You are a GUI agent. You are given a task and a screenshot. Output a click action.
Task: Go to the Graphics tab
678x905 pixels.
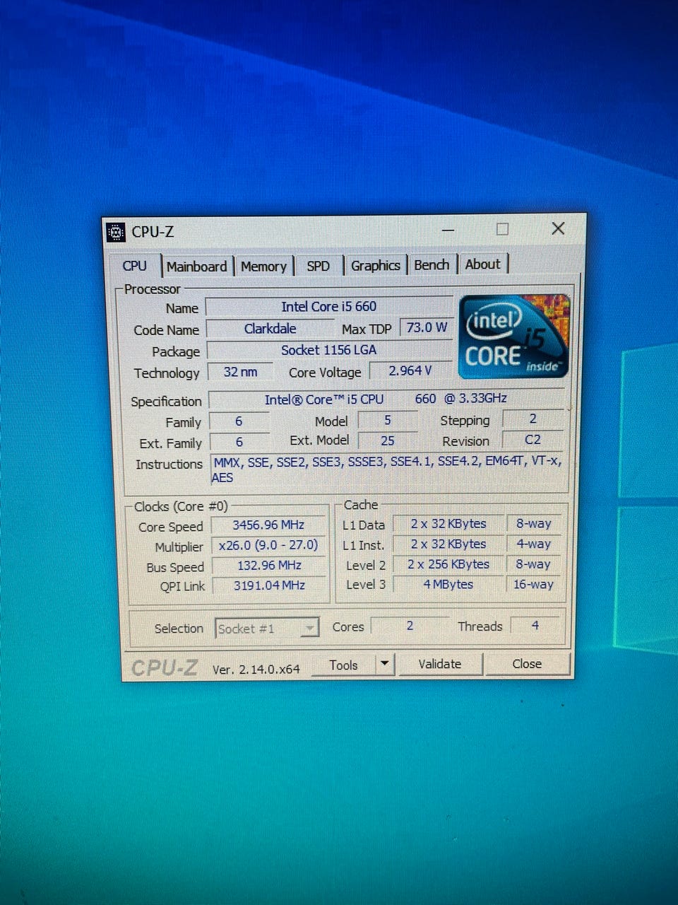[375, 265]
